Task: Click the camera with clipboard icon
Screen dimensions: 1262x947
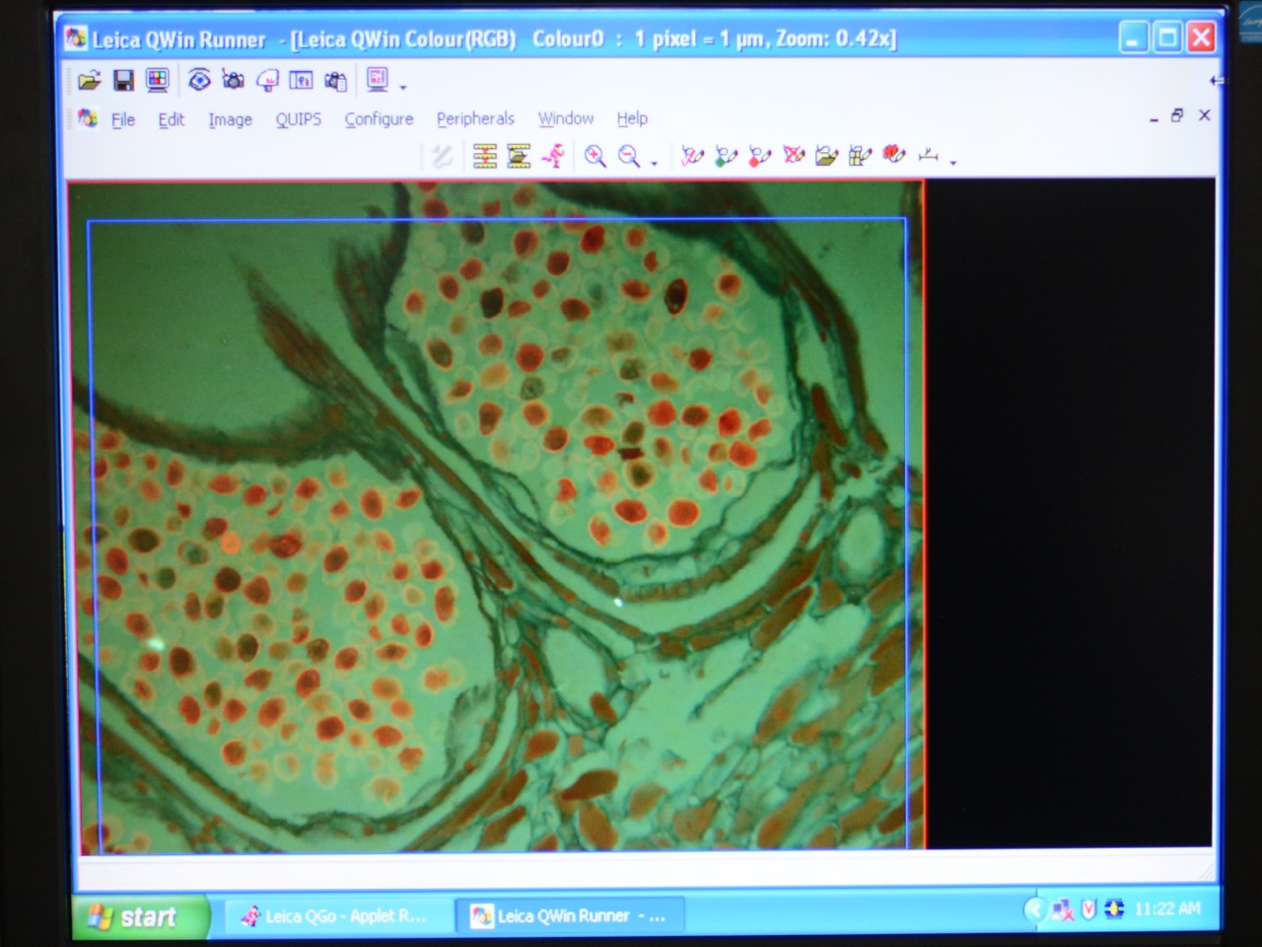Action: [x=335, y=80]
